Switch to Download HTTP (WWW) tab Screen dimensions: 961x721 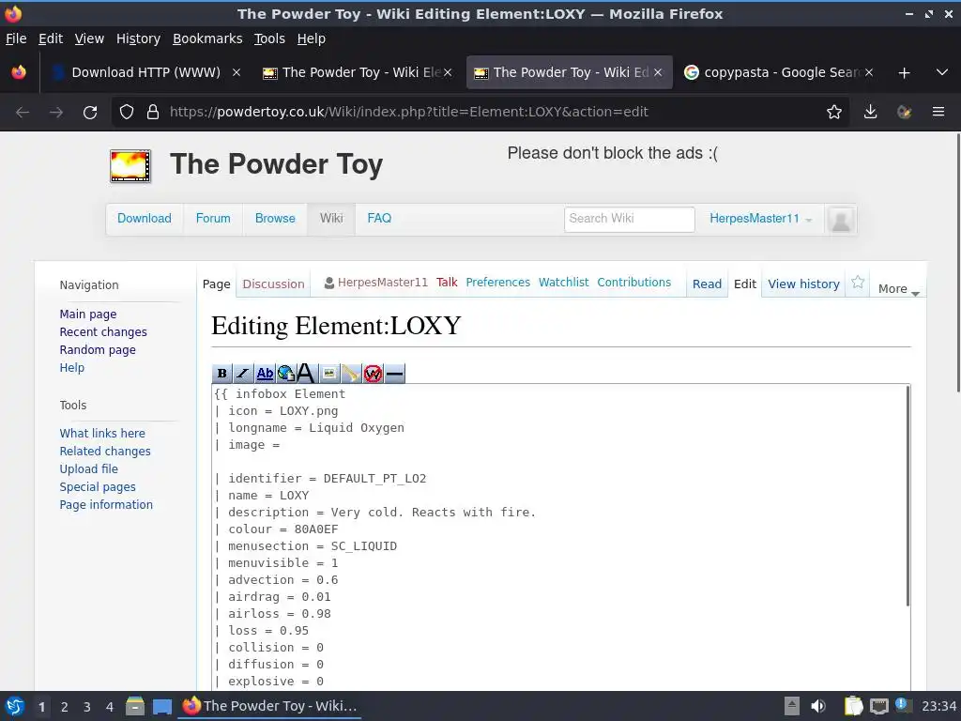pyautogui.click(x=145, y=72)
